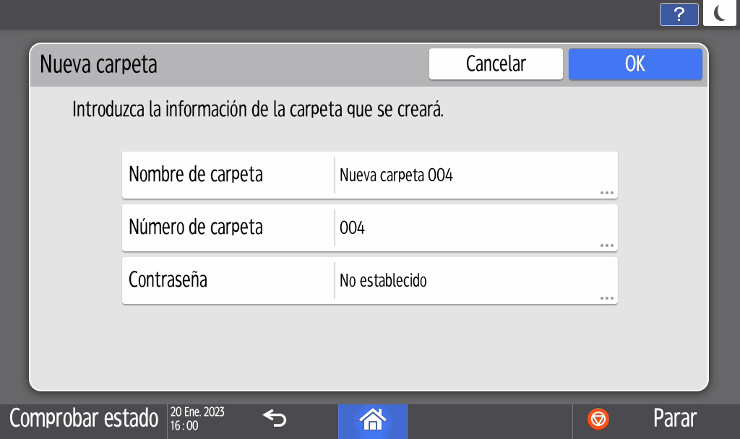This screenshot has width=740, height=439.
Task: Open the help question mark icon
Action: [x=679, y=14]
